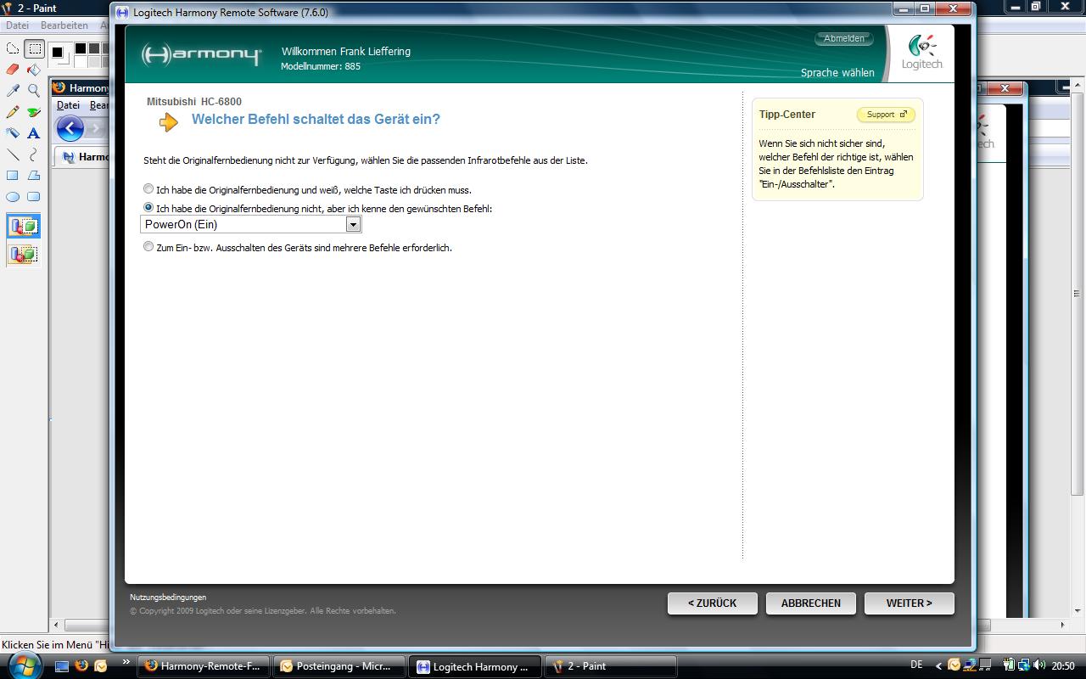1086x679 pixels.
Task: Open Paint's Bearbeiten menu
Action: 64,25
